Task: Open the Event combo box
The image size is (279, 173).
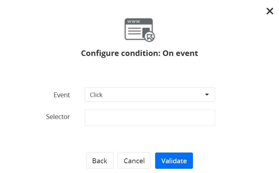Action: tap(150, 95)
